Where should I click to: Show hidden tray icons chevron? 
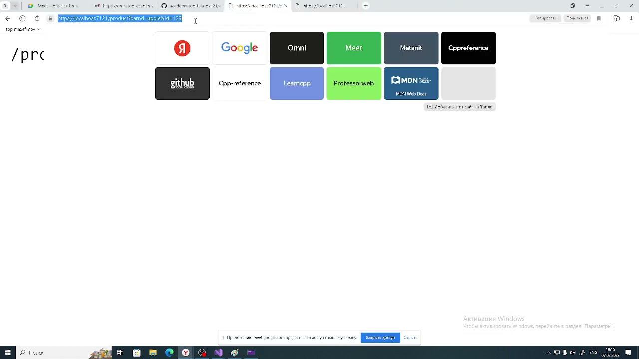(549, 353)
